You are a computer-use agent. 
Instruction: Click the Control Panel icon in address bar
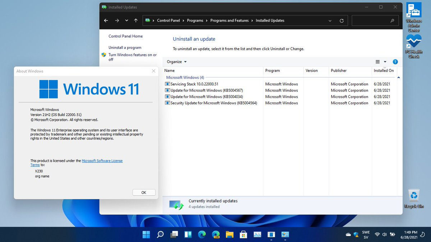148,21
